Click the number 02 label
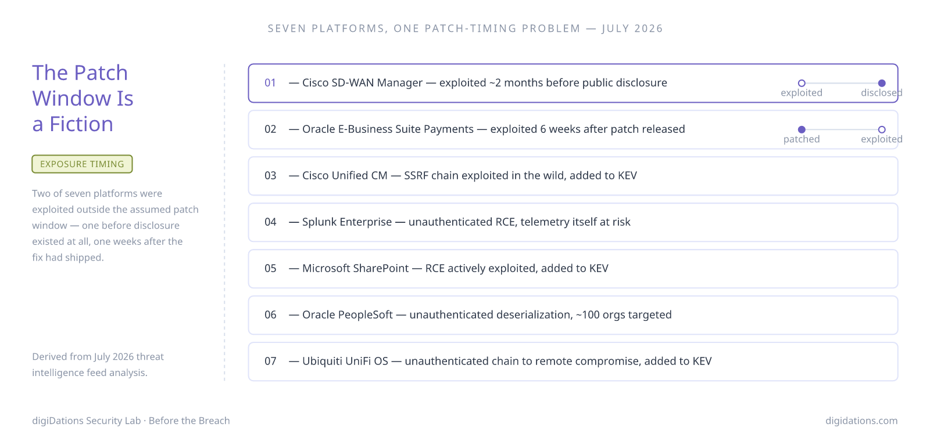 270,129
